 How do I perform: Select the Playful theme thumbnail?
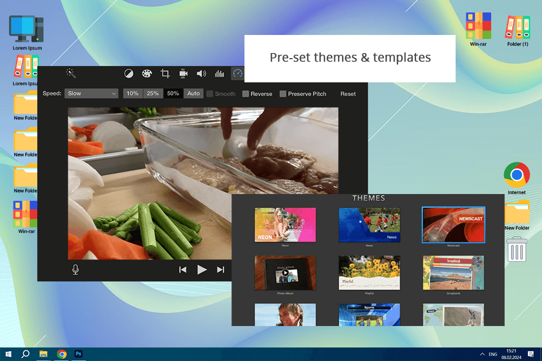(x=369, y=272)
